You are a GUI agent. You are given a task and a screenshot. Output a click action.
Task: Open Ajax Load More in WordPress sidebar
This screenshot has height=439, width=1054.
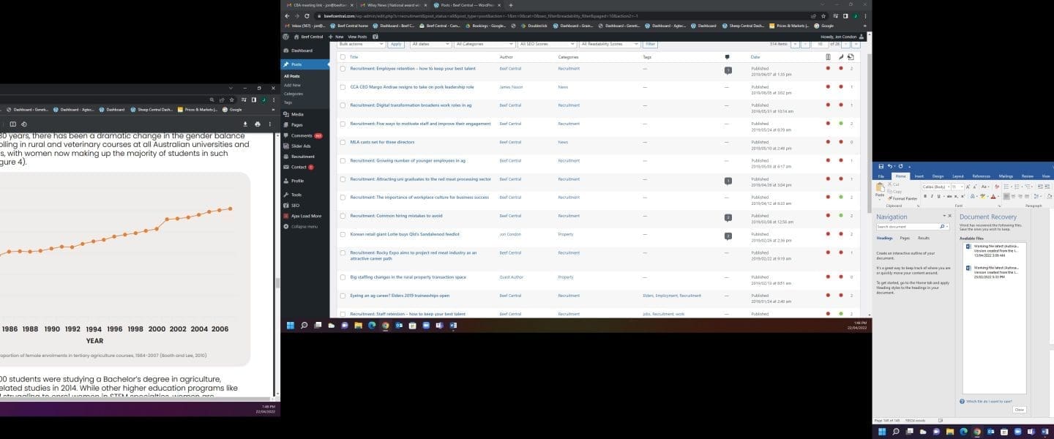tap(306, 216)
